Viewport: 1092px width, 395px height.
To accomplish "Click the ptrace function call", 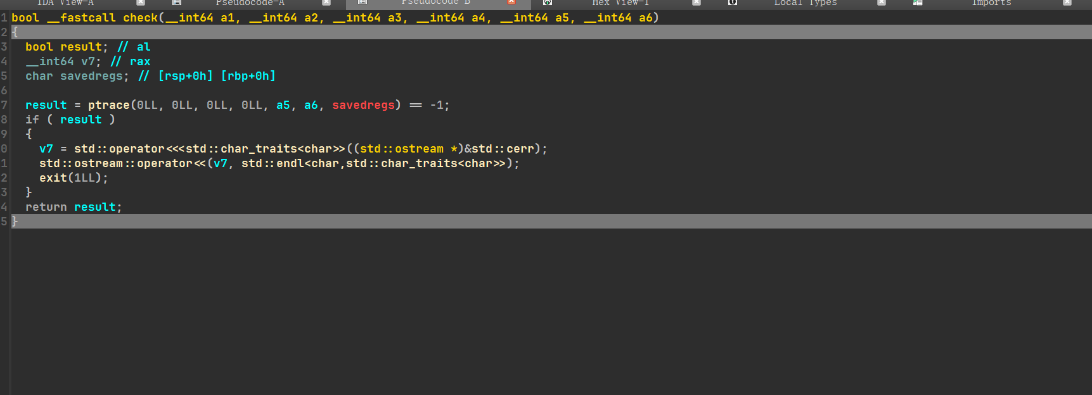I will tap(108, 105).
